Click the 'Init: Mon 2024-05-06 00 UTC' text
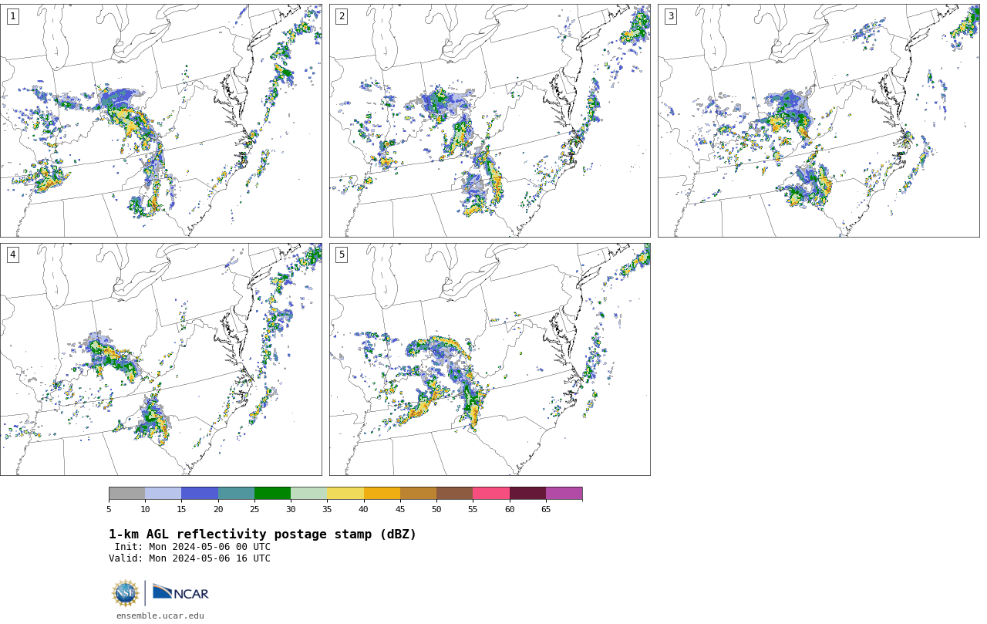 193,547
